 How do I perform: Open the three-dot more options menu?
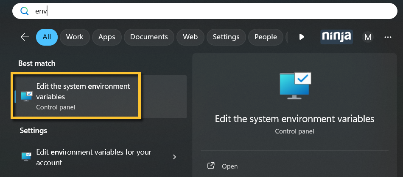(x=388, y=37)
